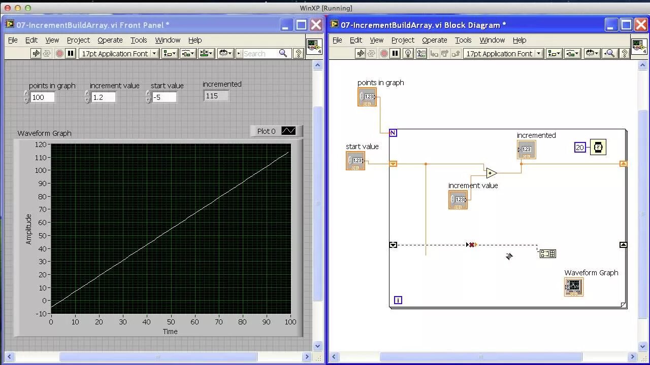
Task: Open the Align Objects dropdown on Block Diagram
Action: (x=554, y=53)
